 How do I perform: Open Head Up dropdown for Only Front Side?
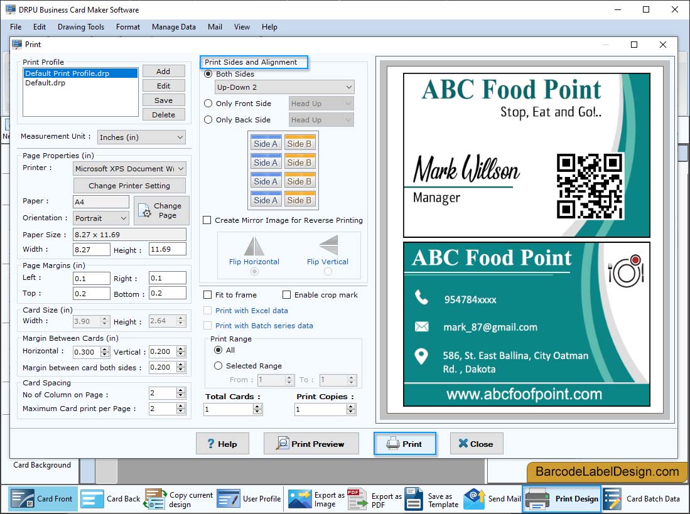coord(321,104)
